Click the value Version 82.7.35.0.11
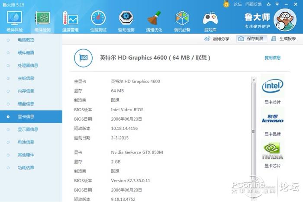This screenshot has width=303, height=202. (130, 180)
